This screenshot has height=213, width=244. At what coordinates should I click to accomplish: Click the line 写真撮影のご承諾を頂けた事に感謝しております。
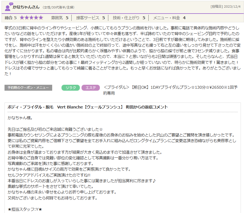pyautogui.click(x=50, y=164)
